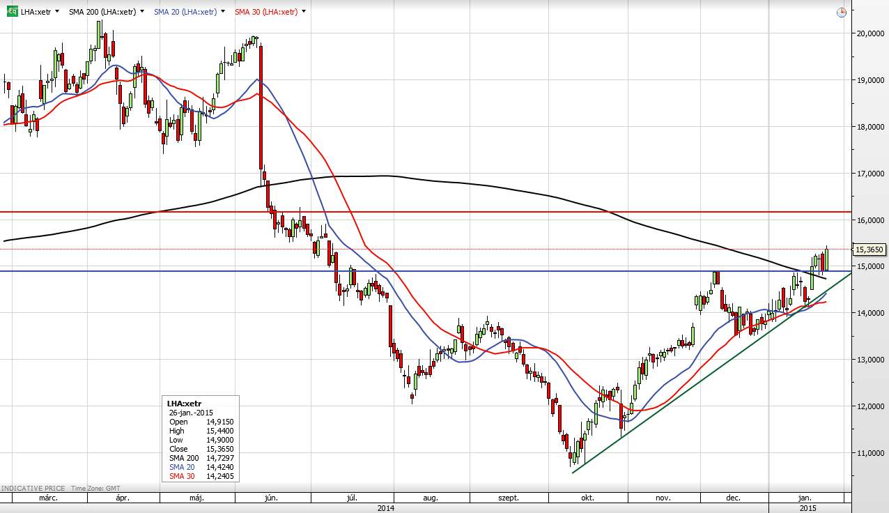Click the 12,0000 price axis label
This screenshot has width=889, height=513.
(x=871, y=406)
